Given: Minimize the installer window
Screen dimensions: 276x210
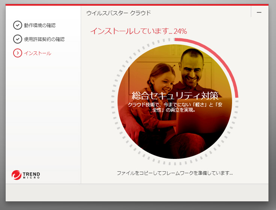Looking at the screenshot, I should click(x=259, y=12).
